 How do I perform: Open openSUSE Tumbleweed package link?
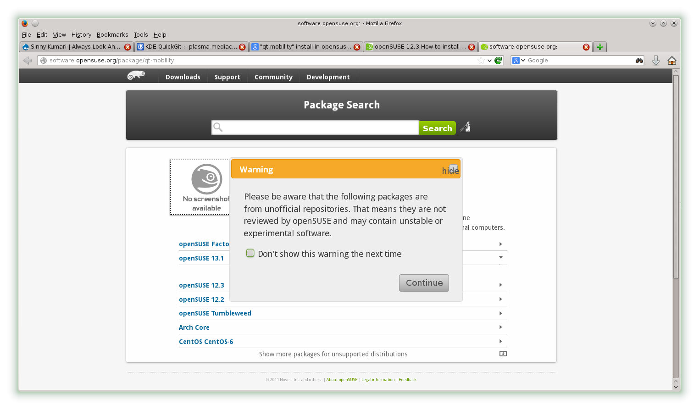pyautogui.click(x=215, y=313)
